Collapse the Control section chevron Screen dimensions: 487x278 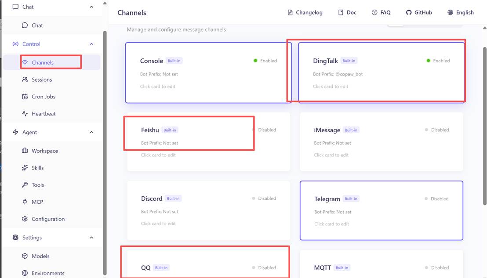(x=91, y=44)
